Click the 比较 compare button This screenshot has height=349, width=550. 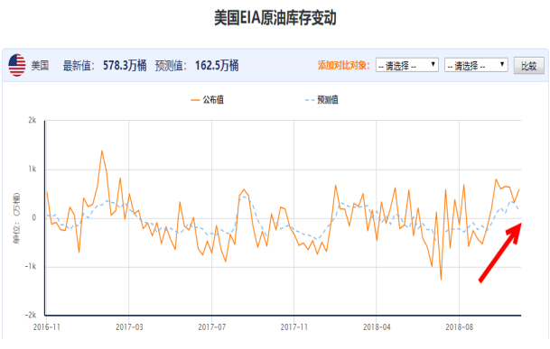pos(529,66)
